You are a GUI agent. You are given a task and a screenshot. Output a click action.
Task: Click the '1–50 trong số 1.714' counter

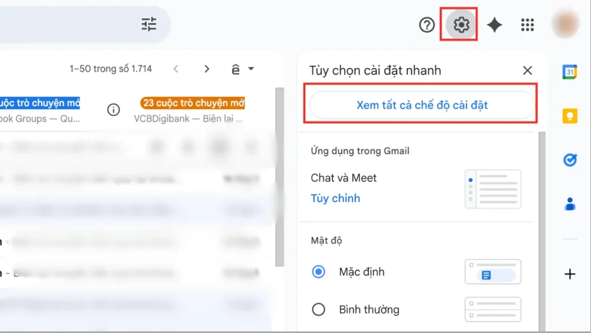tap(110, 69)
